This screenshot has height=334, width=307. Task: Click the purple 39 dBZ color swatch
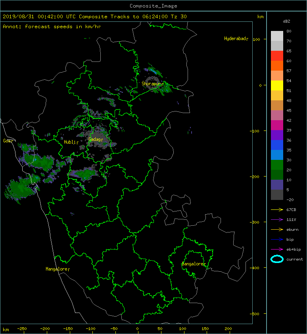click(x=277, y=135)
